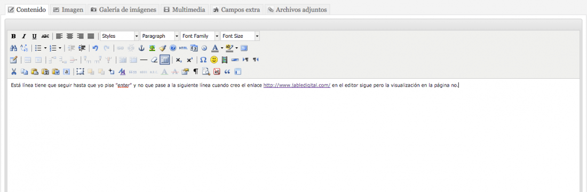Decrease indent (outdent) icon
This screenshot has height=192, width=587.
72,48
